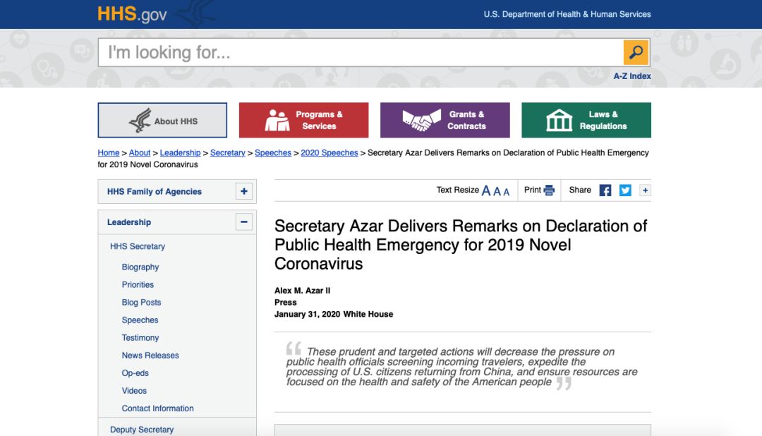
Task: Open the About HHS menu
Action: tap(162, 120)
